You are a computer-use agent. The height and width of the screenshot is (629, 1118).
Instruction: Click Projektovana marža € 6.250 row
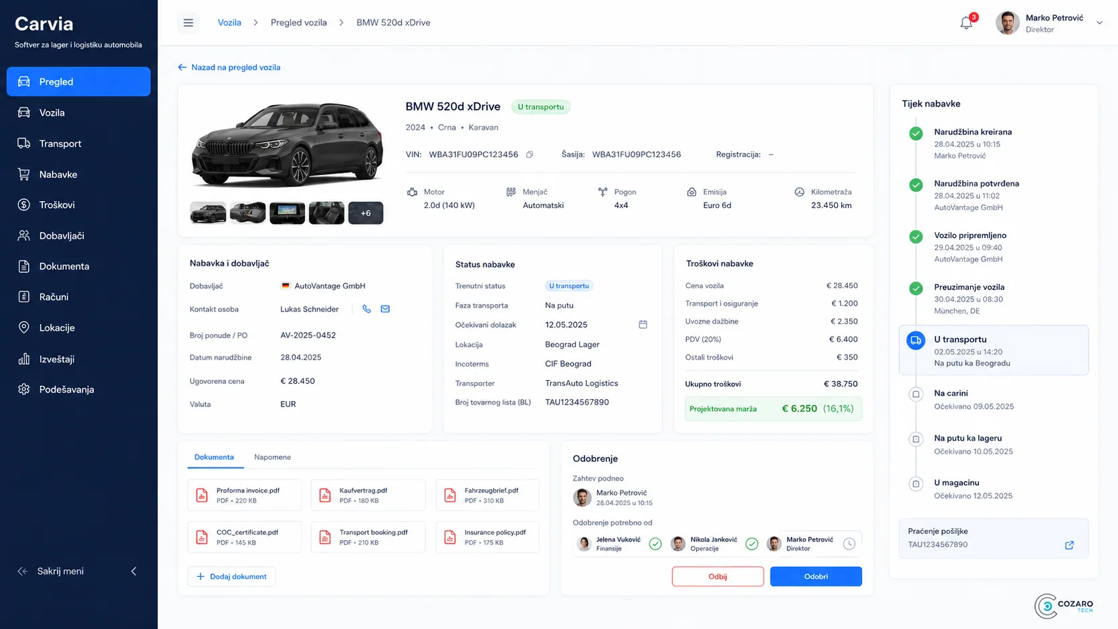point(773,409)
